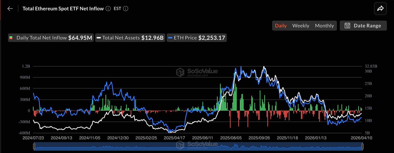This screenshot has width=394, height=153.
Task: Click the share arrow icon
Action: [380, 9]
